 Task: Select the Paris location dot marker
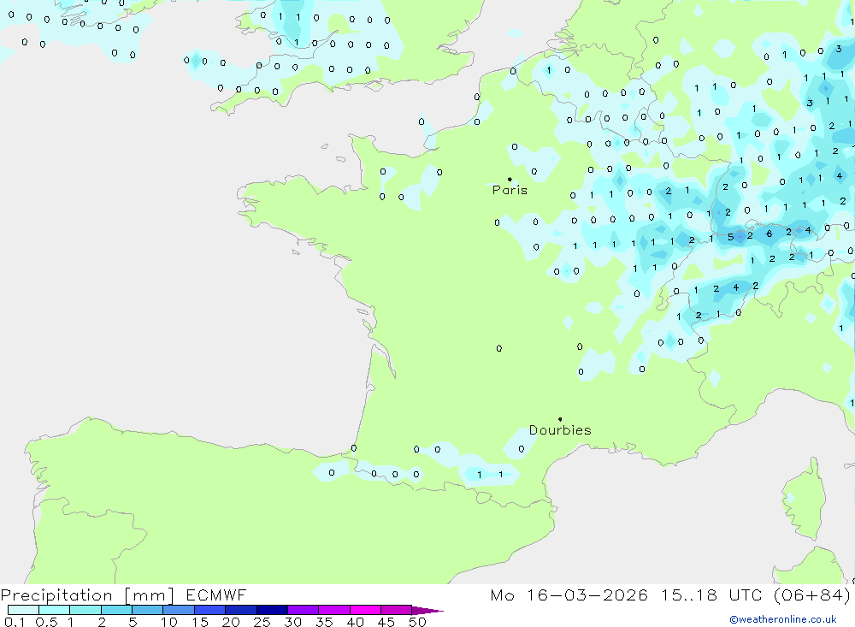[x=510, y=179]
